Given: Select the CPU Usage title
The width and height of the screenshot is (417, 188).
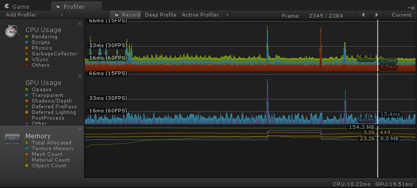Looking at the screenshot, I should [43, 30].
